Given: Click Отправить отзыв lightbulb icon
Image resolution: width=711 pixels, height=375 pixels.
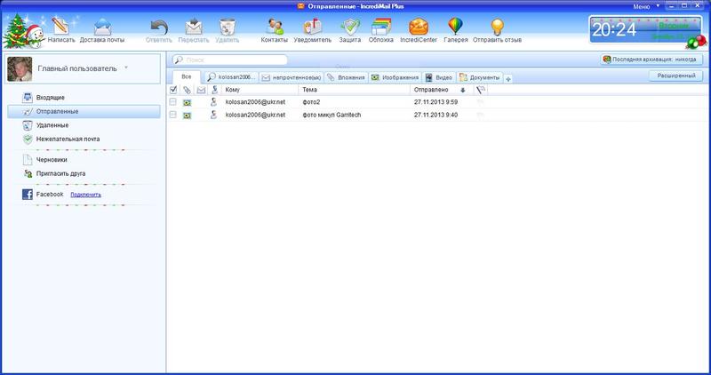Looking at the screenshot, I should [x=499, y=27].
